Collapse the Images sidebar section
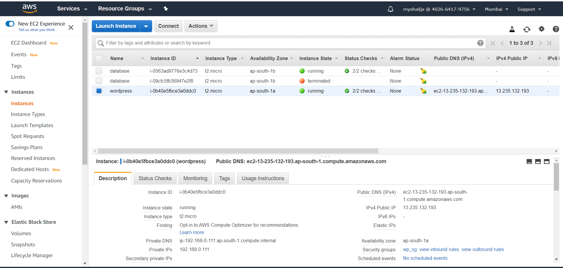This screenshot has height=268, width=563. click(6, 196)
